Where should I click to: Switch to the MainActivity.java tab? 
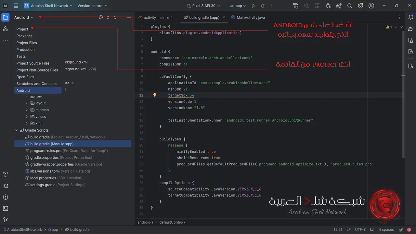pyautogui.click(x=248, y=18)
